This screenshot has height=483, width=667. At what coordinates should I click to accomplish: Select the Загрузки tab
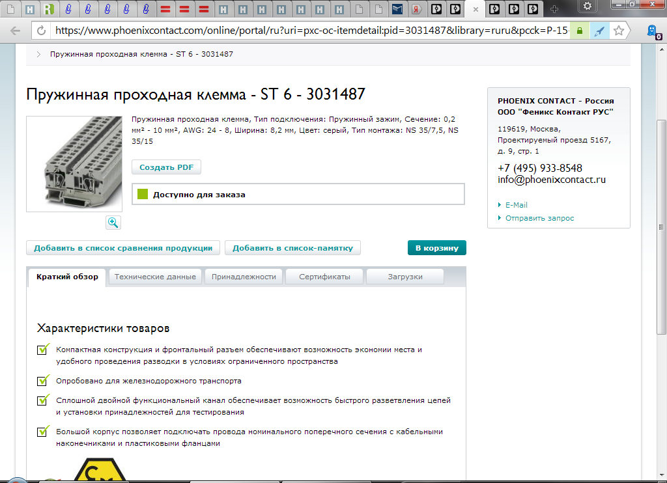(405, 277)
